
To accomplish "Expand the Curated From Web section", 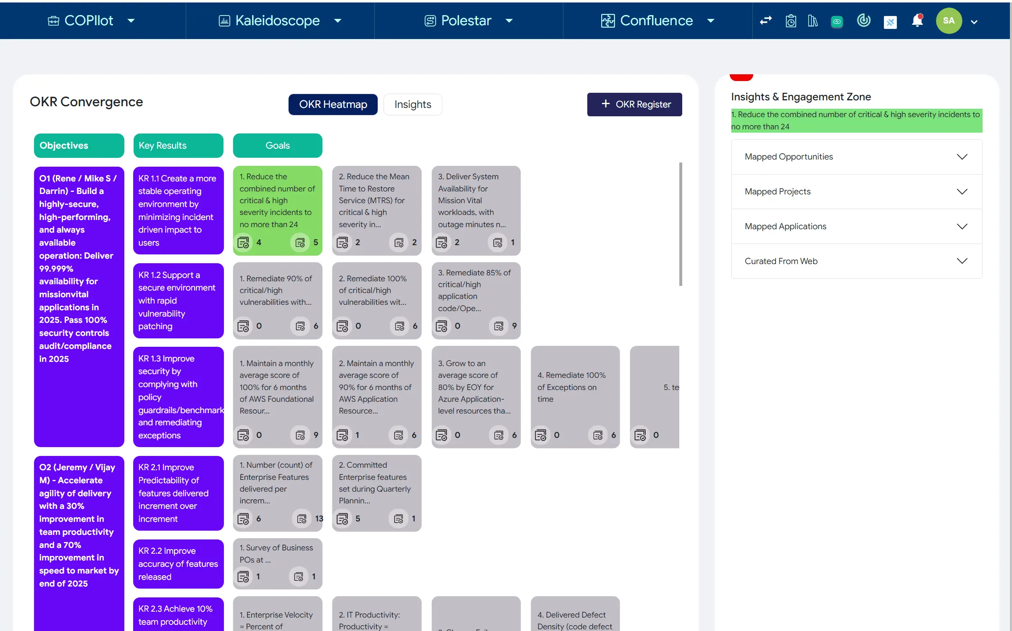I will (x=856, y=261).
